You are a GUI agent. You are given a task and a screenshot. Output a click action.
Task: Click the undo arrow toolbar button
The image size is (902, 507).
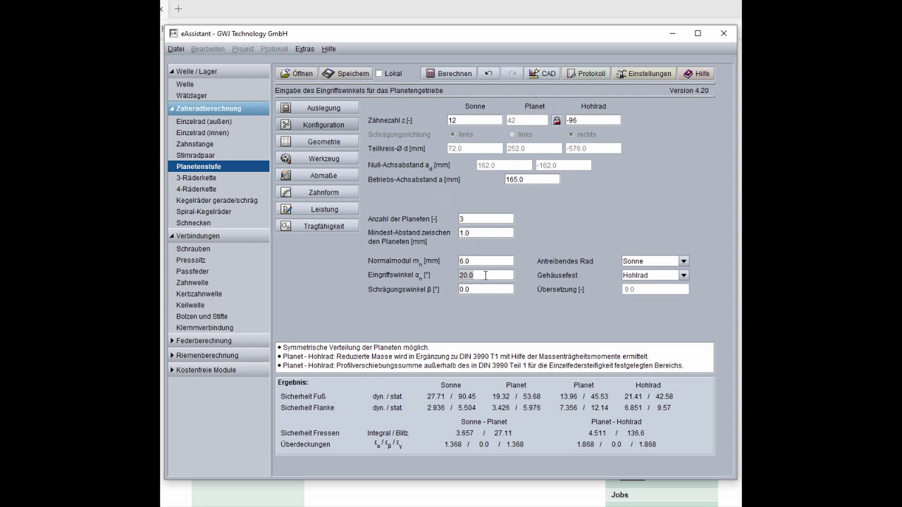coord(488,73)
